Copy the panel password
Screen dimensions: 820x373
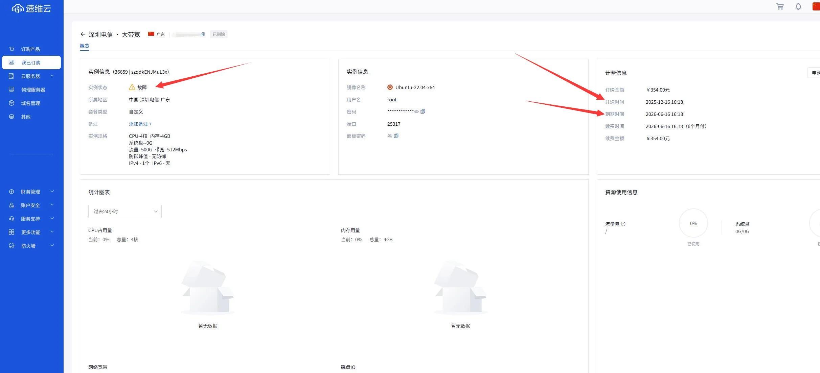pyautogui.click(x=396, y=136)
